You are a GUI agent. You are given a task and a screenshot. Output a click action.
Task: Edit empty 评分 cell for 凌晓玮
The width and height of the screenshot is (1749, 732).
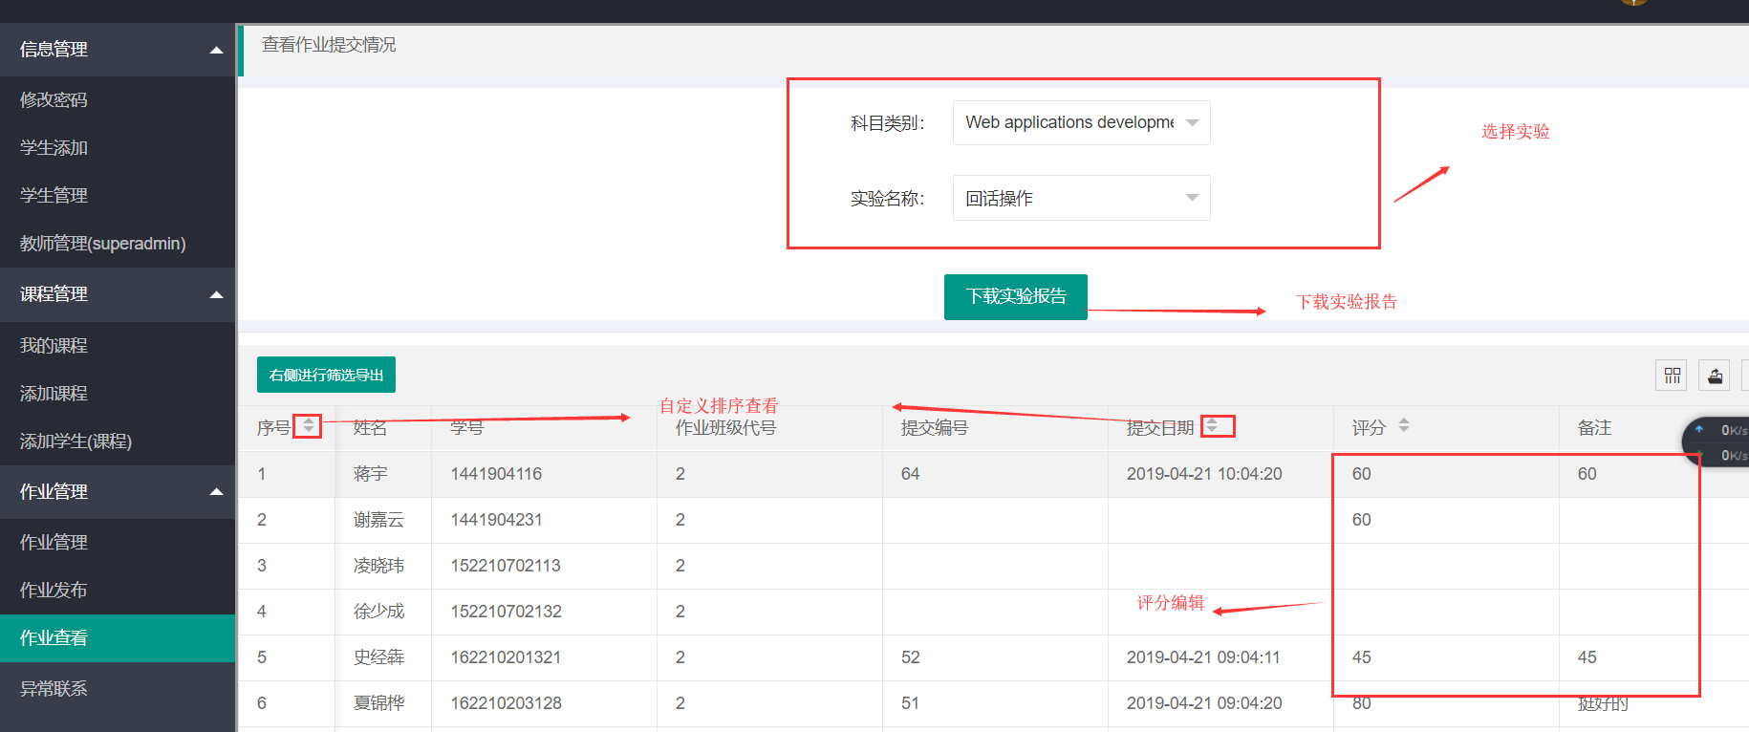(1446, 566)
